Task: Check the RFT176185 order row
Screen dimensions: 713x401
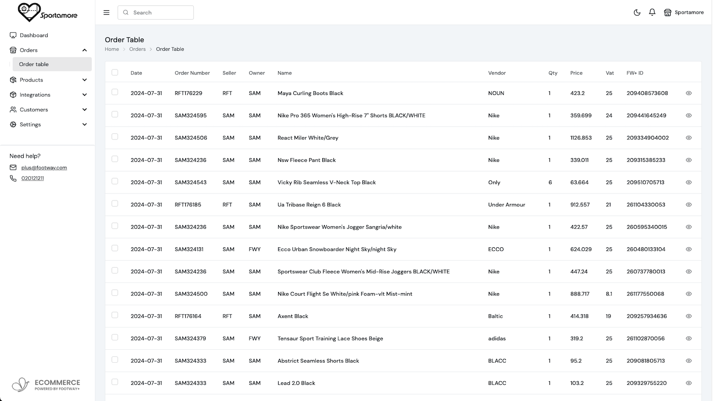Action: point(115,204)
